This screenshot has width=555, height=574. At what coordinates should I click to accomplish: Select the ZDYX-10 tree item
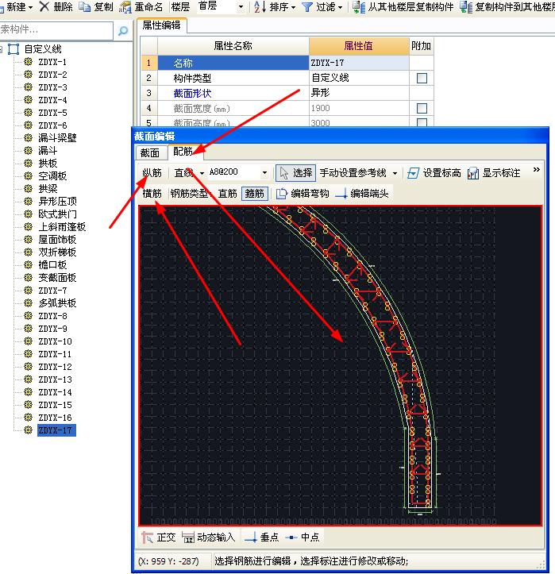pyautogui.click(x=56, y=341)
